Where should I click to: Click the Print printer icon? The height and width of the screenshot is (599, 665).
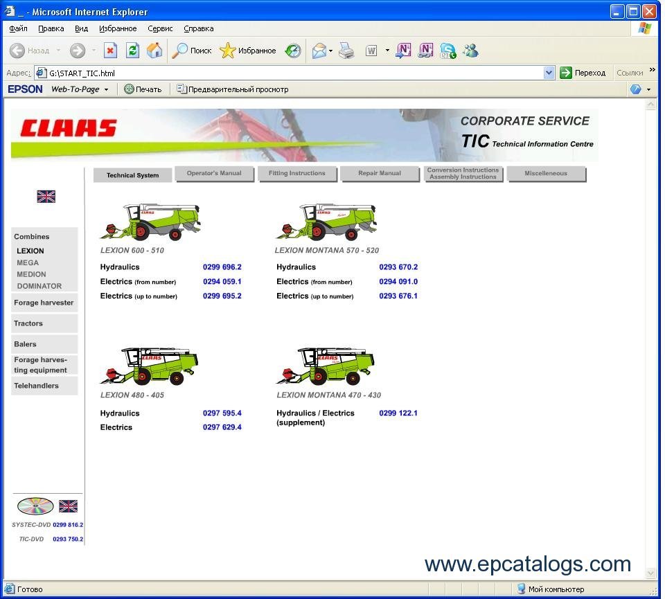pyautogui.click(x=346, y=51)
